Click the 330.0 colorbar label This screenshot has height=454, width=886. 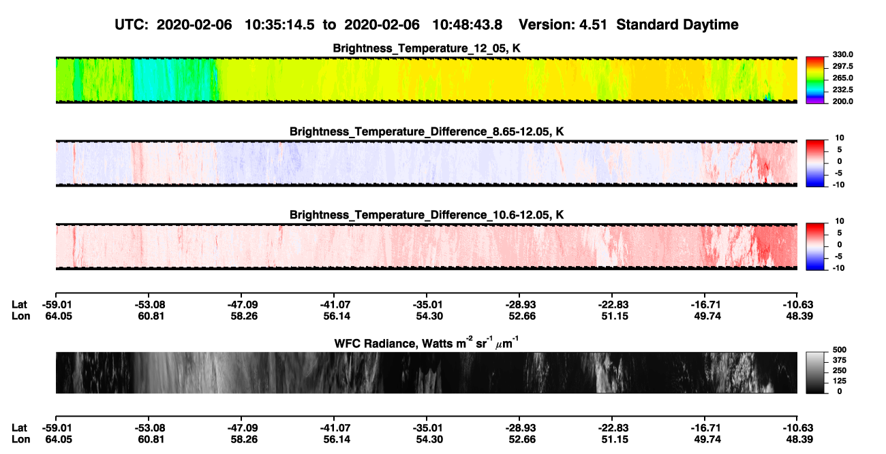pyautogui.click(x=842, y=54)
